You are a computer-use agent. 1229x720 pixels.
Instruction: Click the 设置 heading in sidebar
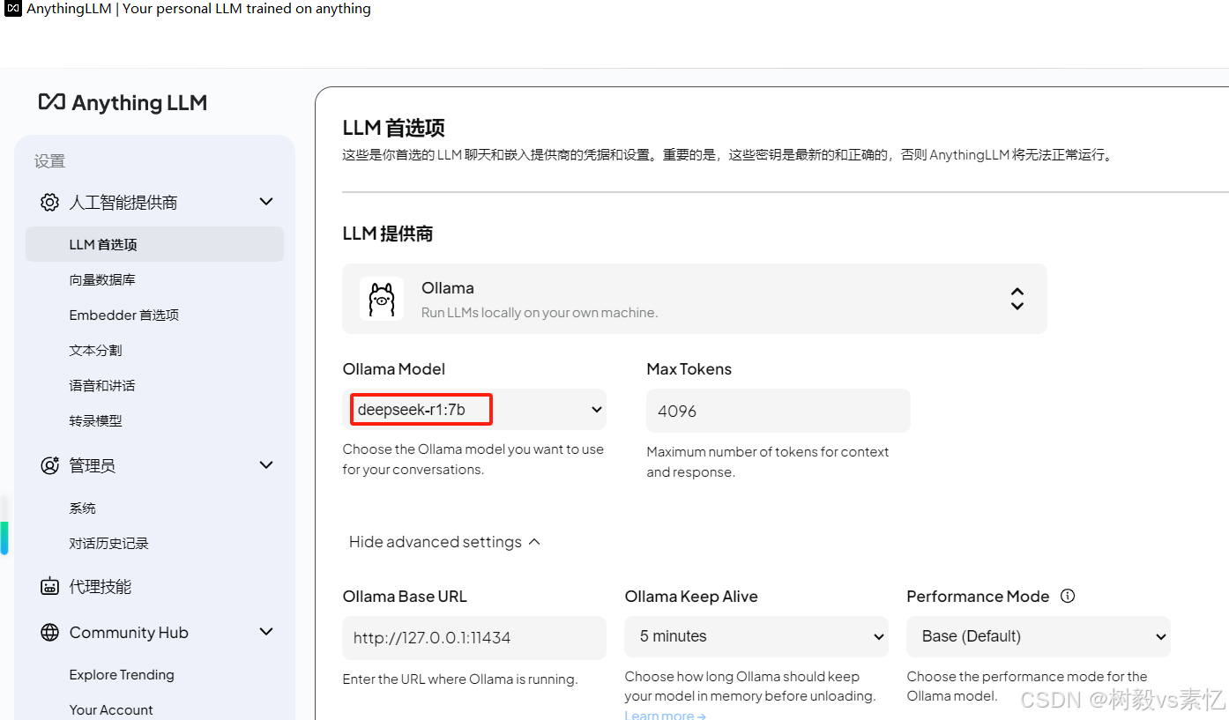(50, 161)
